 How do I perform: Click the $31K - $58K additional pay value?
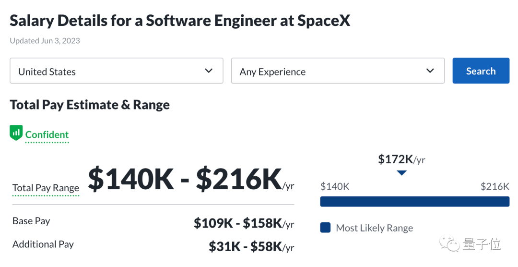click(x=245, y=246)
